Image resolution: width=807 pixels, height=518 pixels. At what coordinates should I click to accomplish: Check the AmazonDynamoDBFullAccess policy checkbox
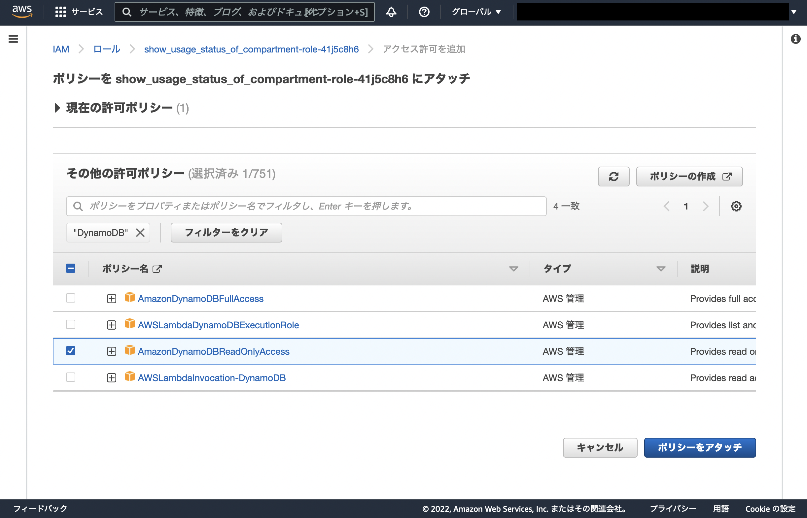pos(70,298)
